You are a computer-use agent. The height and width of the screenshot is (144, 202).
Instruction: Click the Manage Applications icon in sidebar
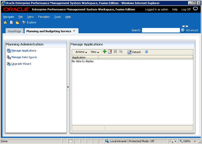tap(9, 51)
